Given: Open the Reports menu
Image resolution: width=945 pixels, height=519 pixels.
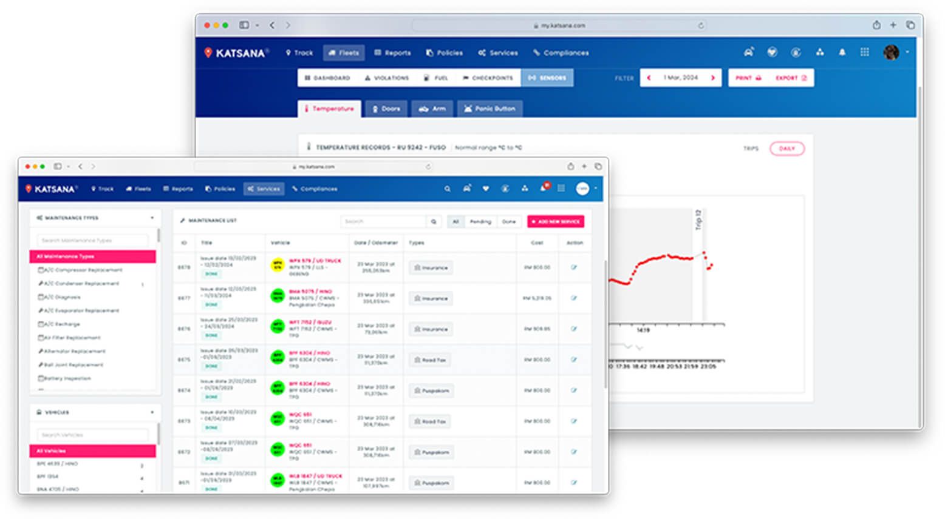Looking at the screenshot, I should 392,53.
